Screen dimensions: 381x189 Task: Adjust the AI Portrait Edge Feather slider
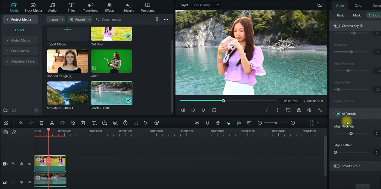pos(335,152)
